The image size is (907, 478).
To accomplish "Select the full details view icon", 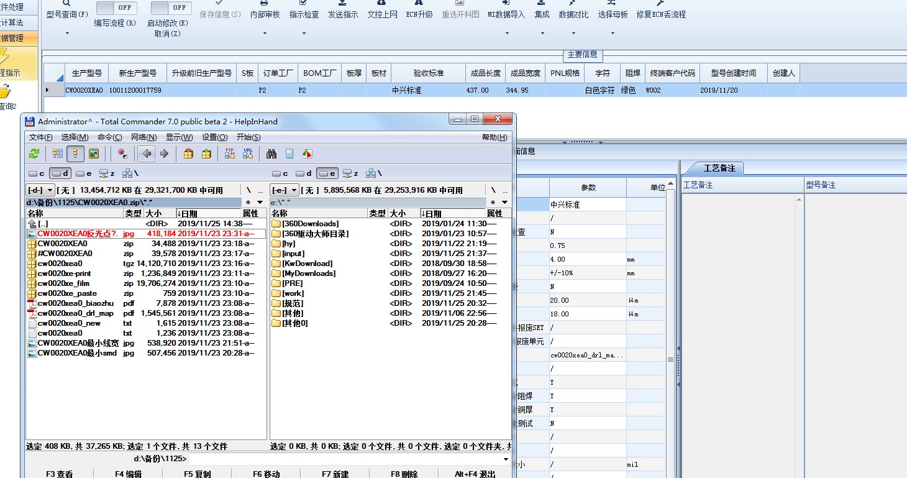I will click(76, 154).
